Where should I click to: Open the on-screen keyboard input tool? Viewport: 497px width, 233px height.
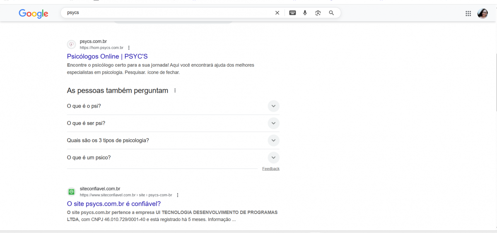(x=292, y=13)
